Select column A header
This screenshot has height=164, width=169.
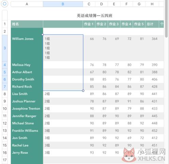(27, 4)
